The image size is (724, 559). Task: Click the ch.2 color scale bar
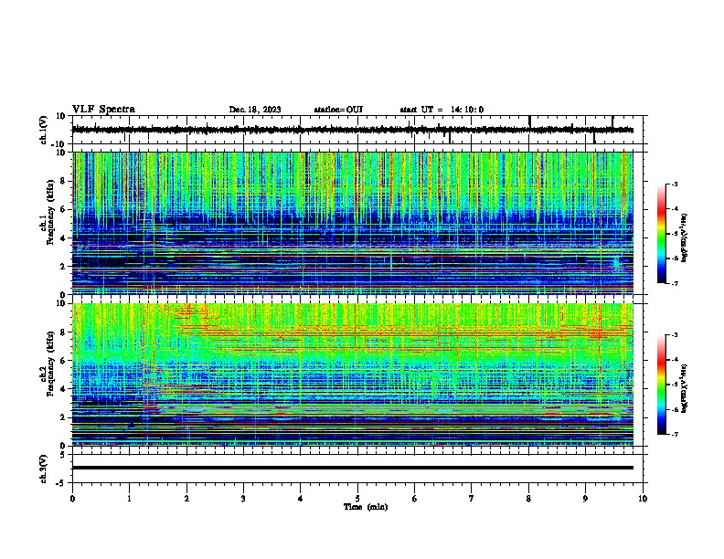[661, 385]
